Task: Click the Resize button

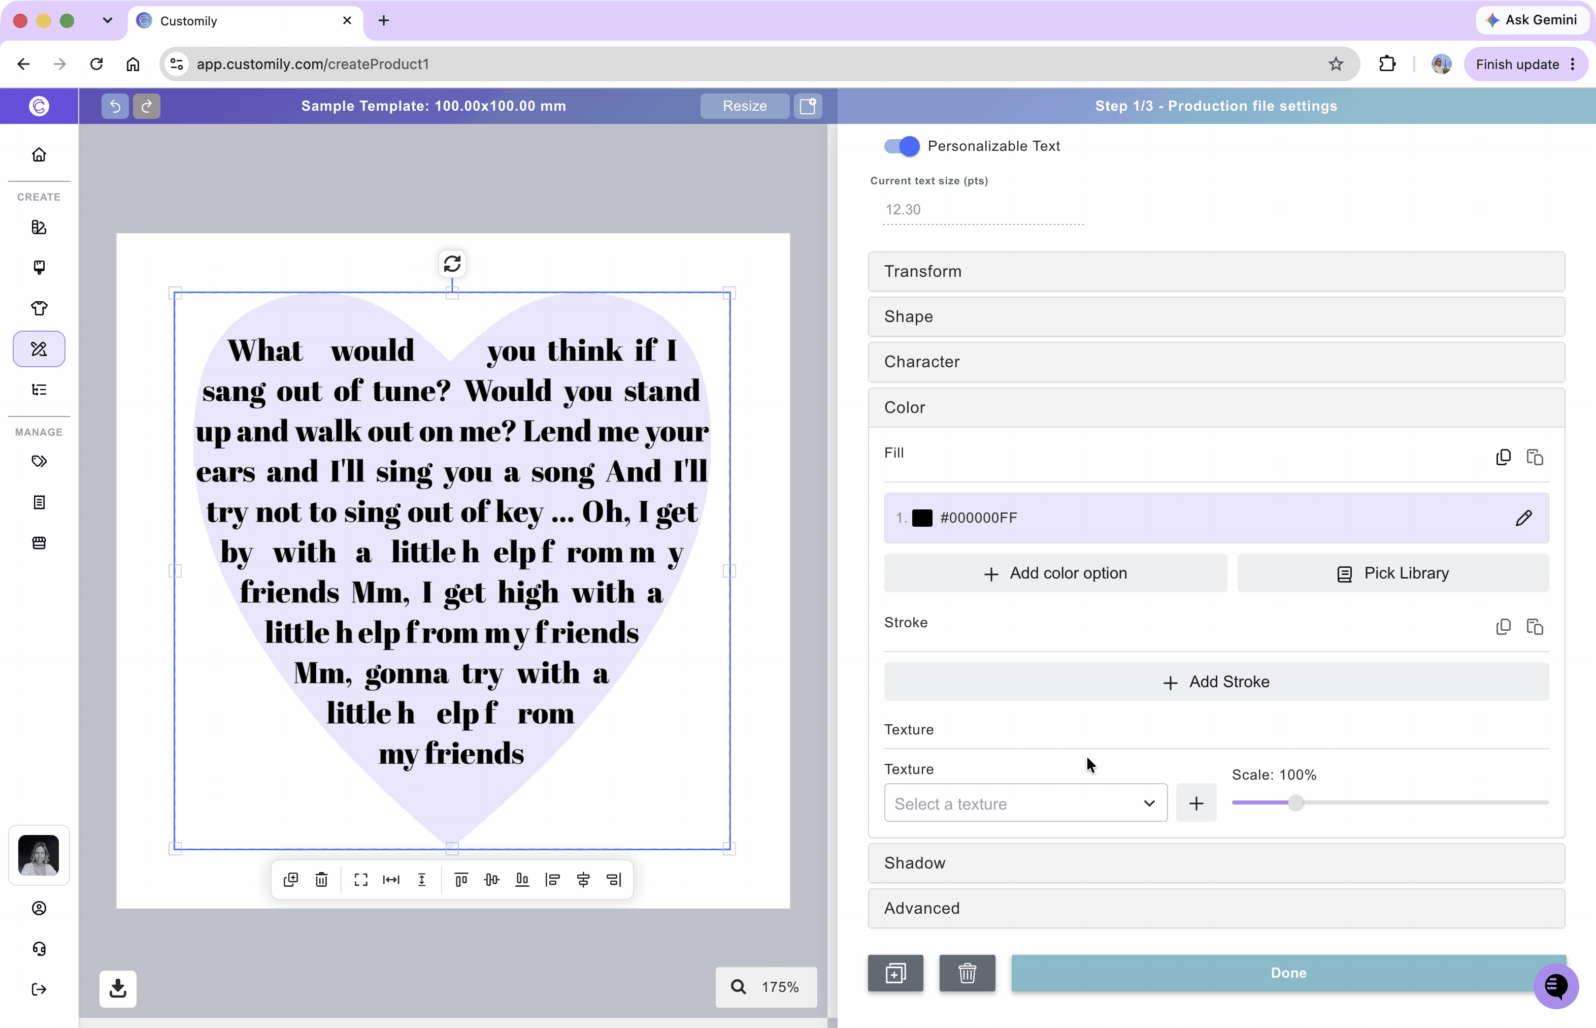Action: tap(745, 106)
